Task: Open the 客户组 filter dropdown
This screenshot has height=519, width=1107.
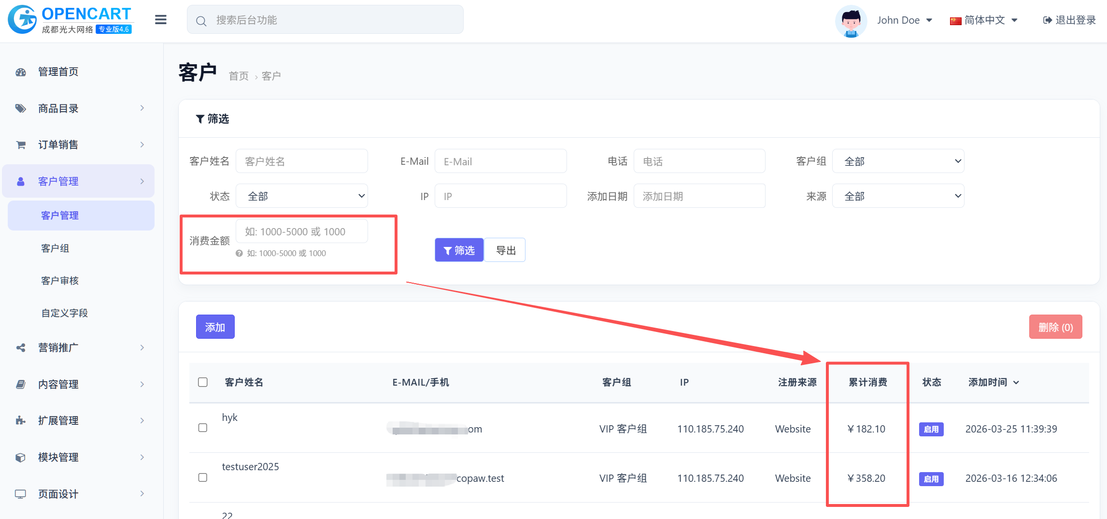Action: (x=898, y=161)
